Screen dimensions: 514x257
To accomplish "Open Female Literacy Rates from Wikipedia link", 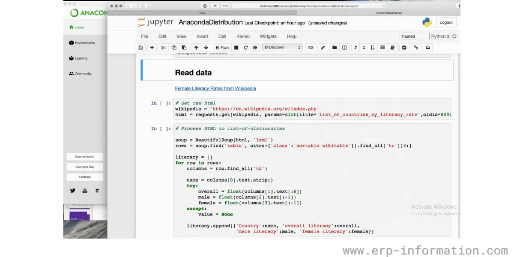I will point(215,89).
